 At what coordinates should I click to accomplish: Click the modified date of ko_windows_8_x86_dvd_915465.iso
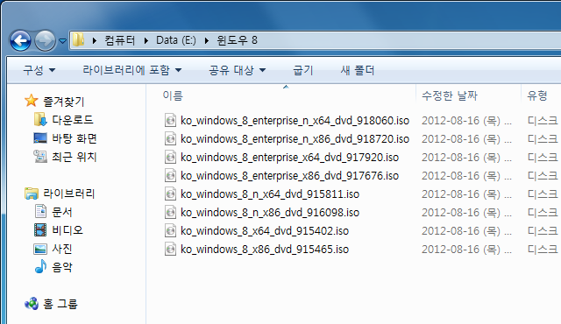466,250
